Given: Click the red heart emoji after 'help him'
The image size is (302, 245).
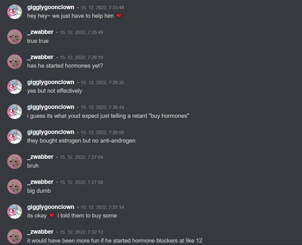Looking at the screenshot, I should (x=119, y=16).
